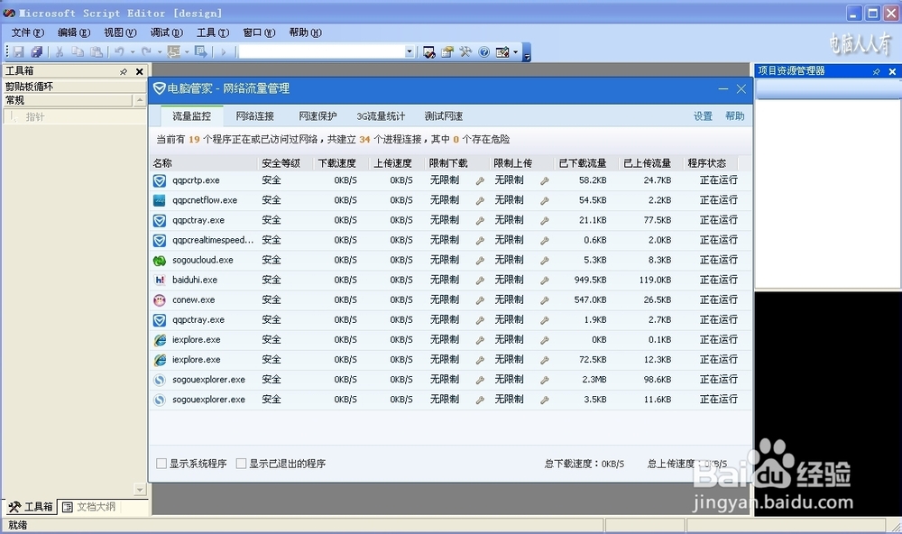Pin the 工具箱 panel with pushpin icon
Screen dimensions: 902x534
[x=123, y=71]
